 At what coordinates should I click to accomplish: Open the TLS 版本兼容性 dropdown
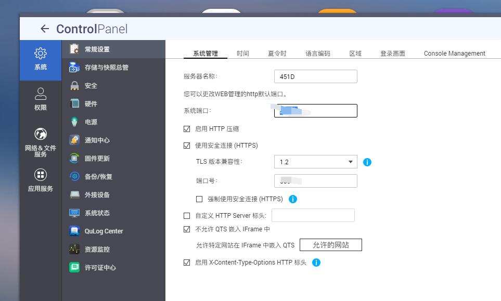(x=351, y=162)
